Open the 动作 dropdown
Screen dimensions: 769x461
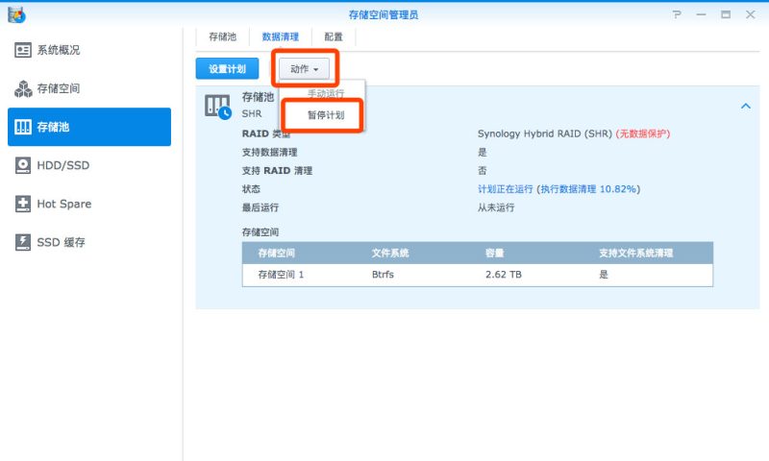pos(305,69)
